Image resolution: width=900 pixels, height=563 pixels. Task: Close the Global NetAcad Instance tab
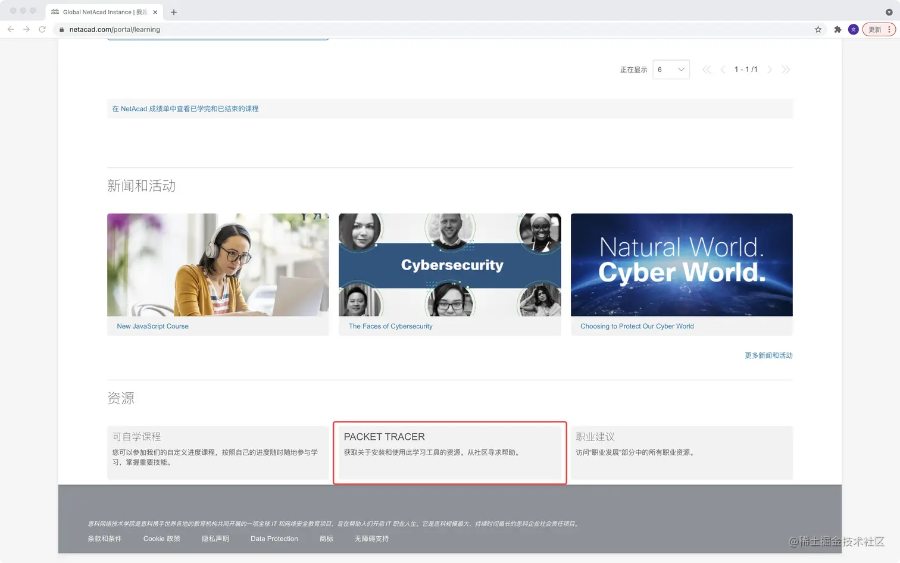pyautogui.click(x=155, y=12)
